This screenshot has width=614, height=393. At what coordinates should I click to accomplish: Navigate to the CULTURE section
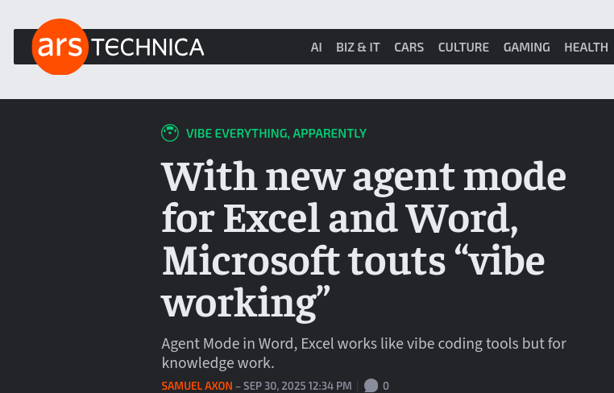[463, 48]
